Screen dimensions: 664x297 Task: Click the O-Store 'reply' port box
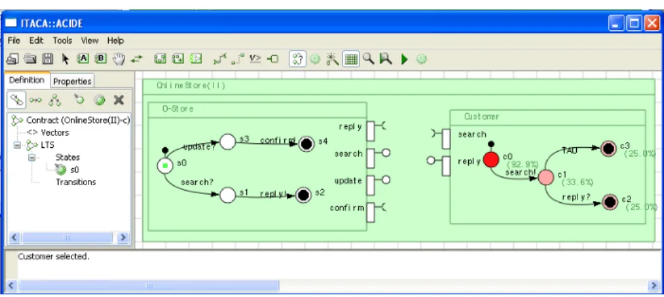click(x=370, y=131)
